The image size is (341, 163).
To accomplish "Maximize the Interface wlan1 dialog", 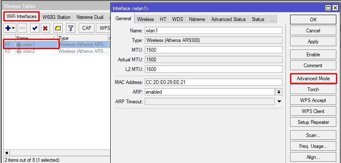I will [x=328, y=8].
